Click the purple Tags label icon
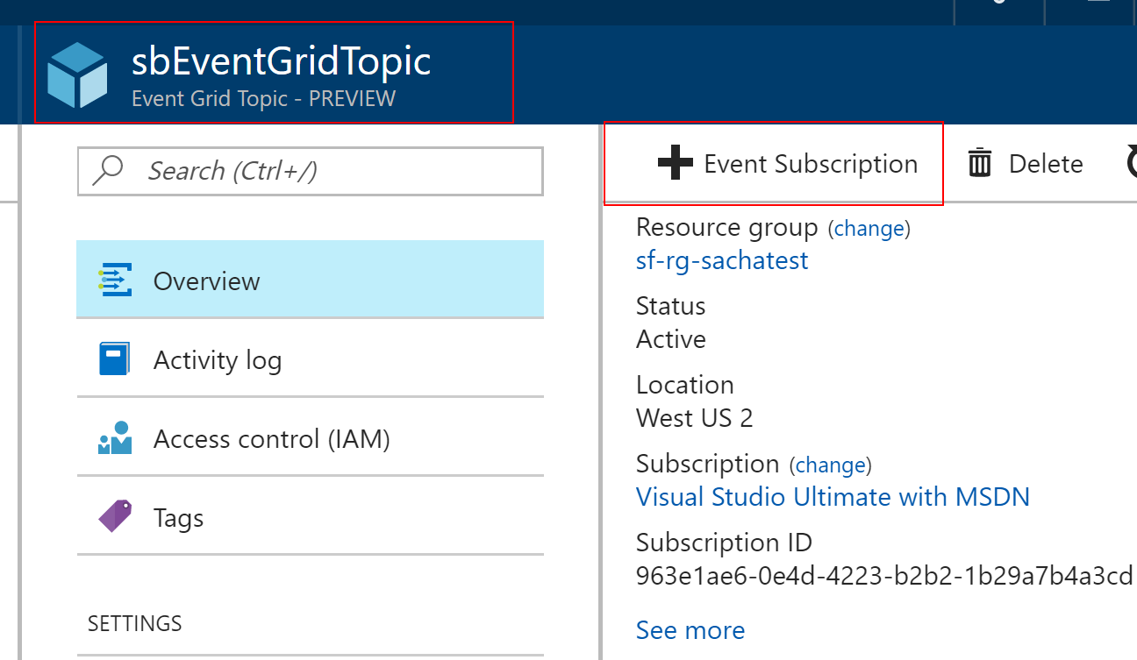The image size is (1137, 660). 115,516
